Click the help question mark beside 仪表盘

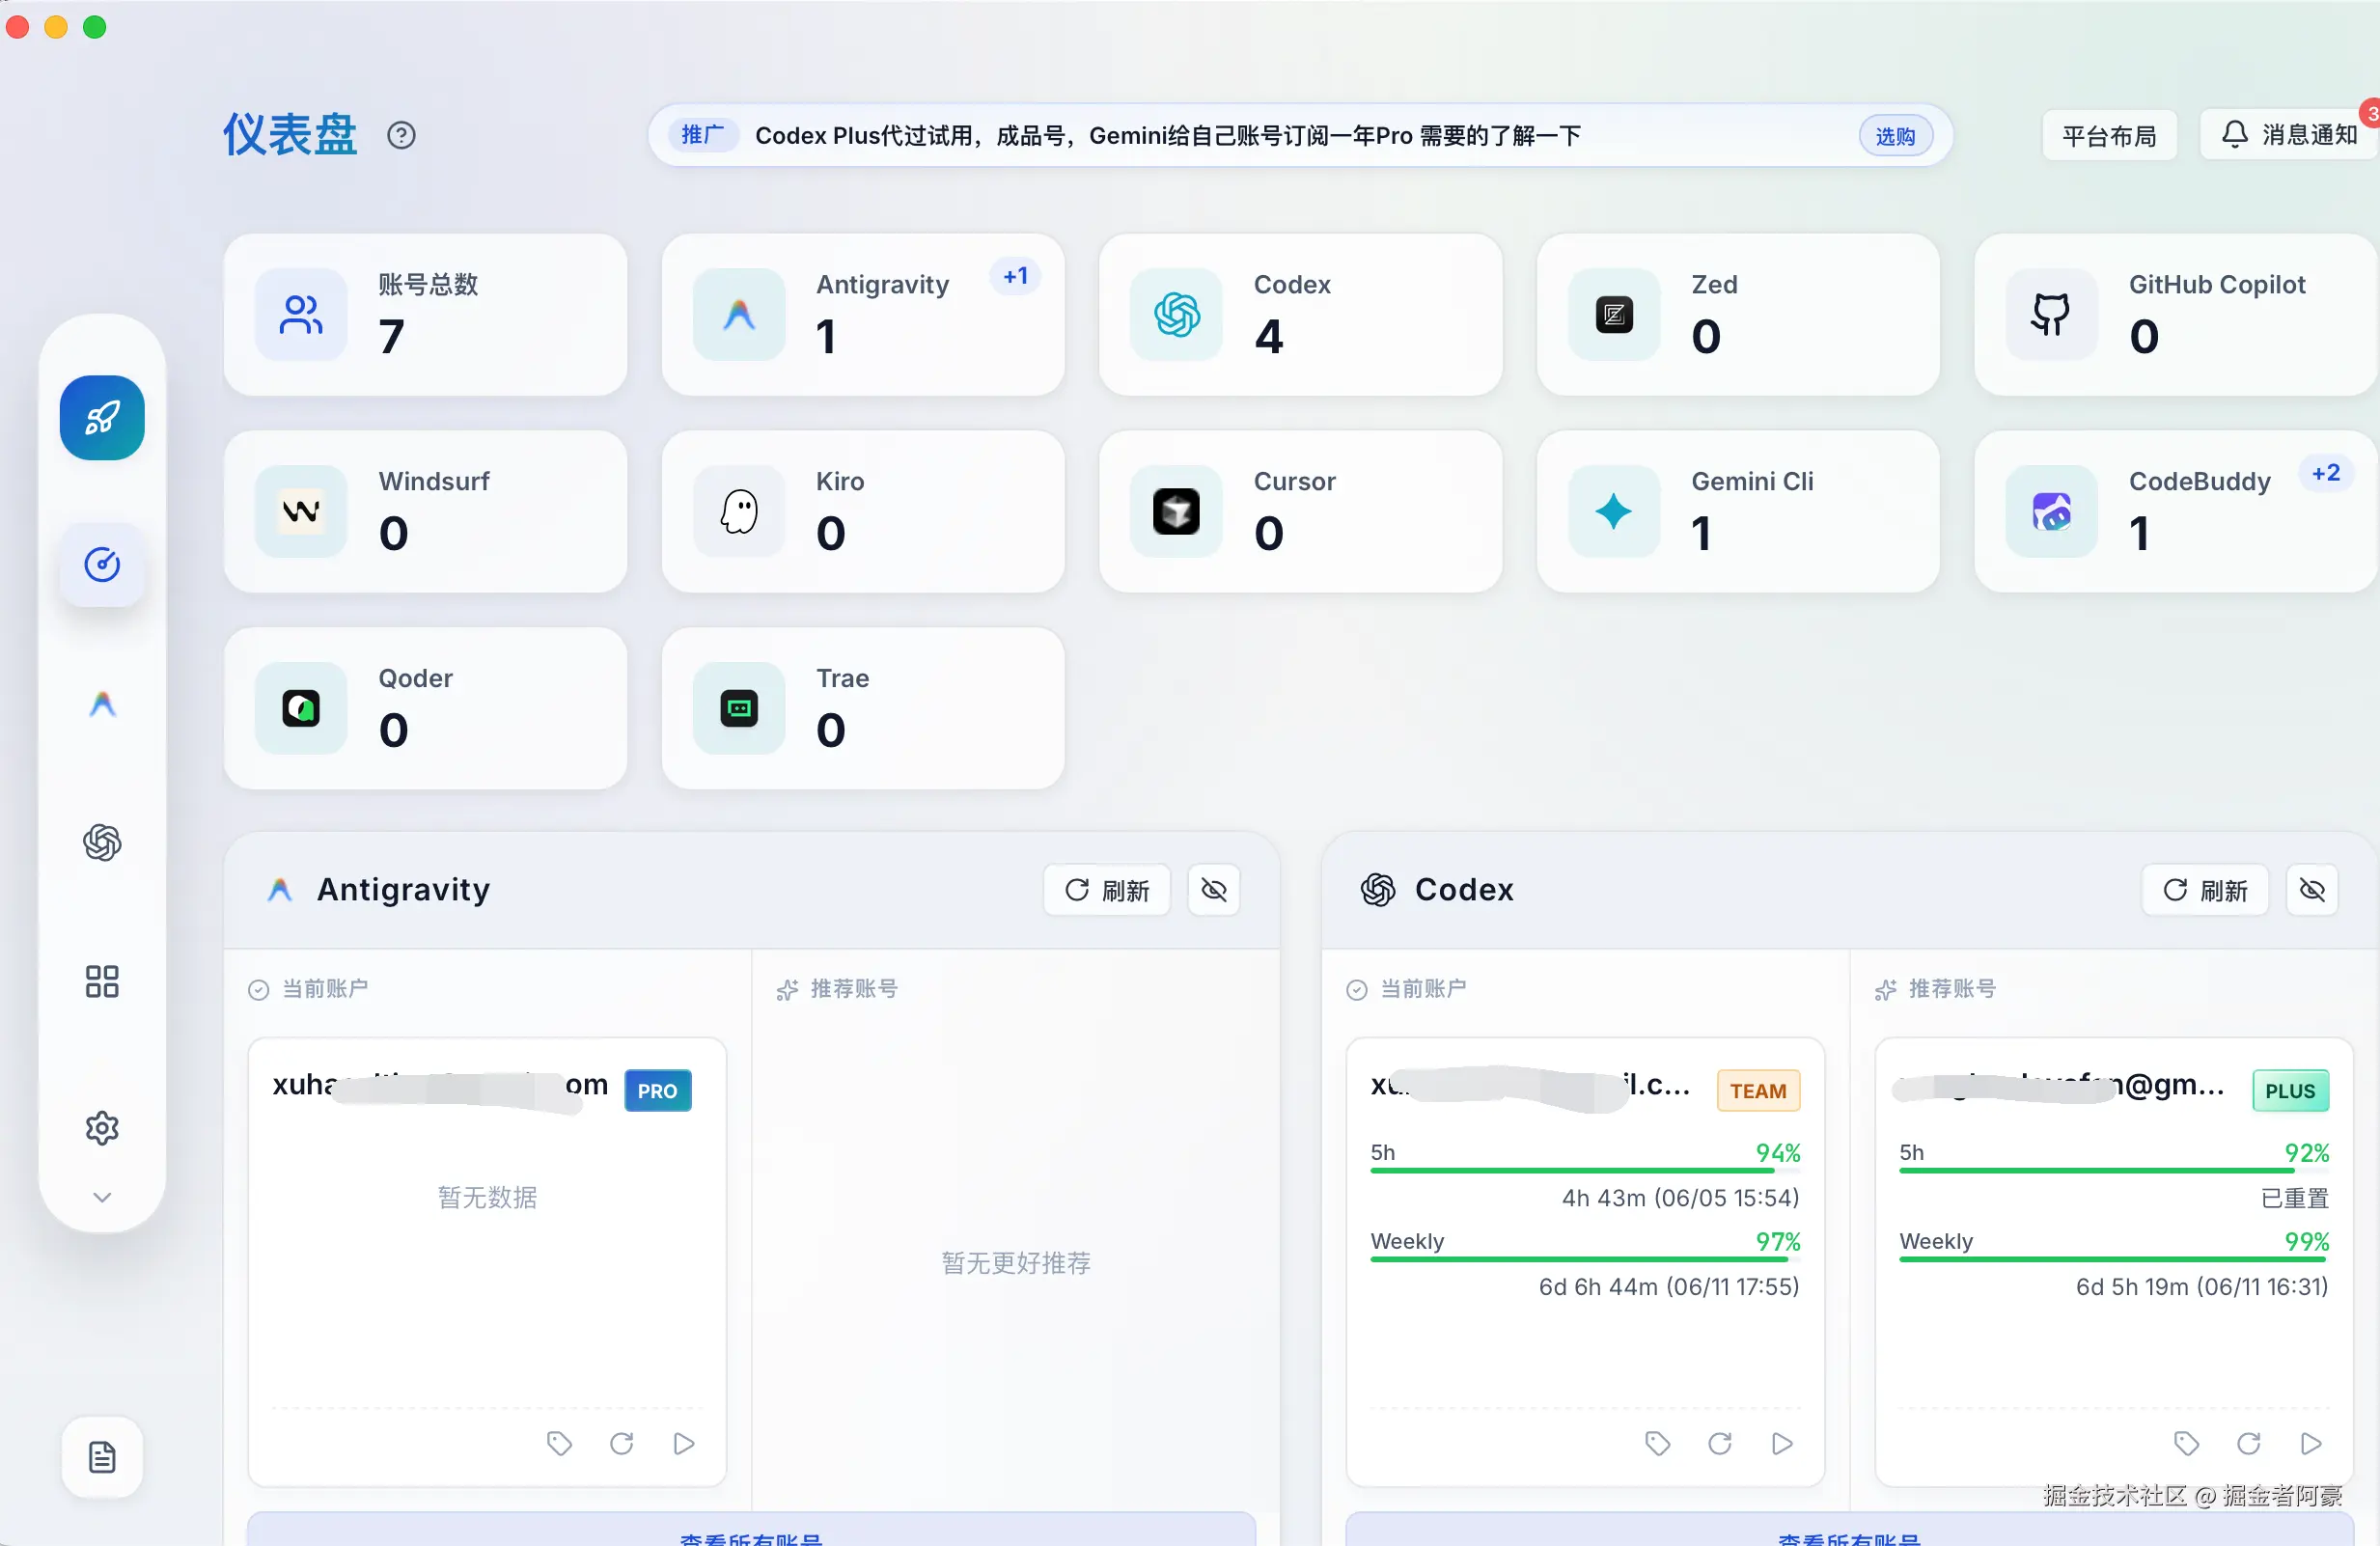[401, 135]
